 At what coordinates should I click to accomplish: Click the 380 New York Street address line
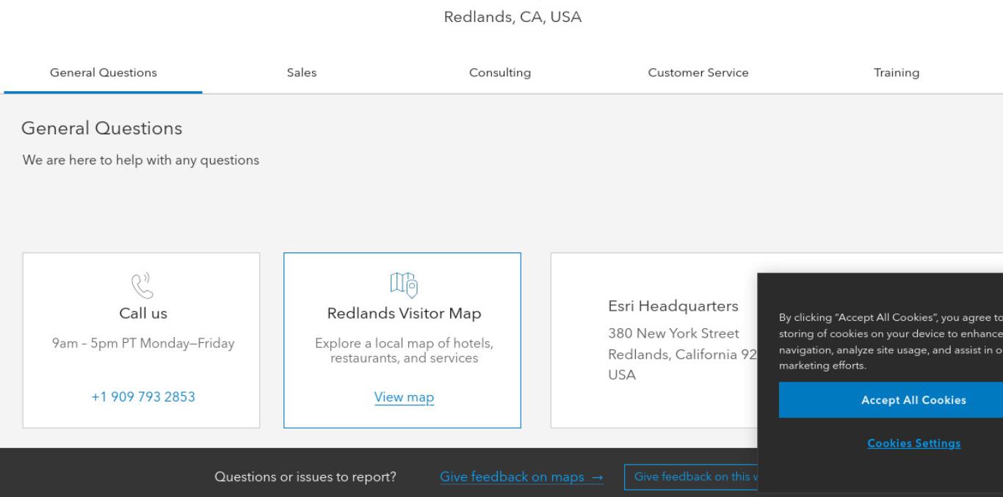(673, 333)
